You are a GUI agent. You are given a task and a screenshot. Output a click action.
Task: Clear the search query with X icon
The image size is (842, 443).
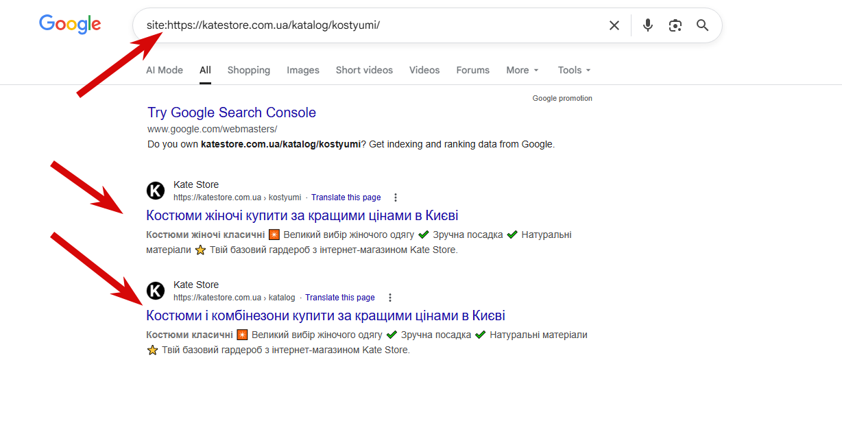tap(614, 25)
